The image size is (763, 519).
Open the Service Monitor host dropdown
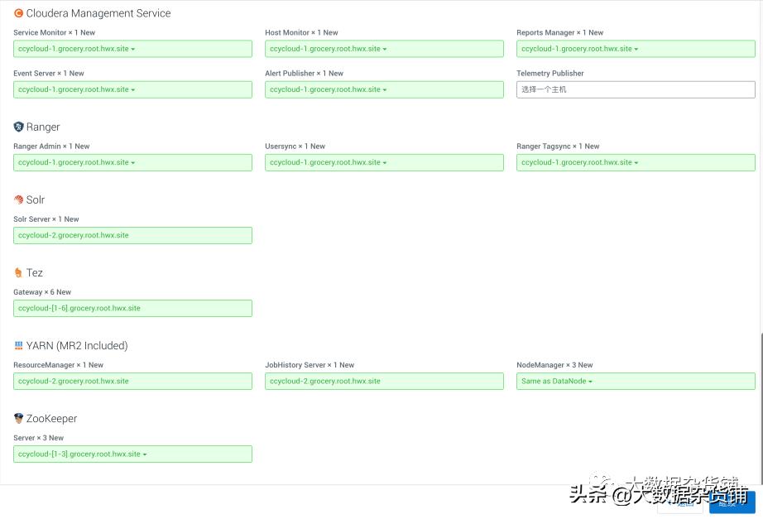click(x=132, y=49)
